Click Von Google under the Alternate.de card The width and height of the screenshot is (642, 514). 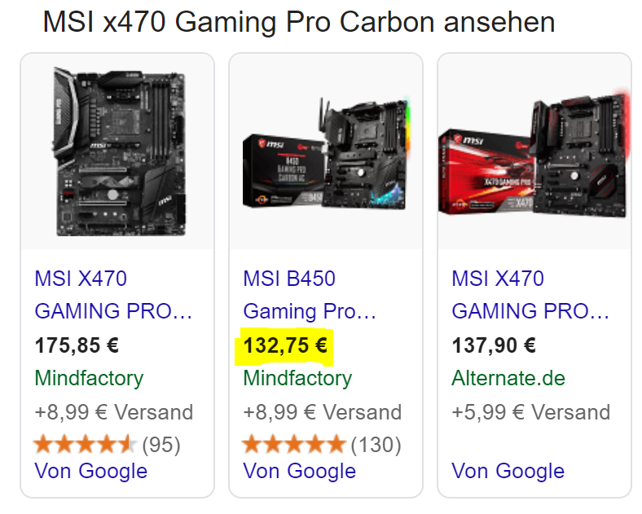point(508,471)
